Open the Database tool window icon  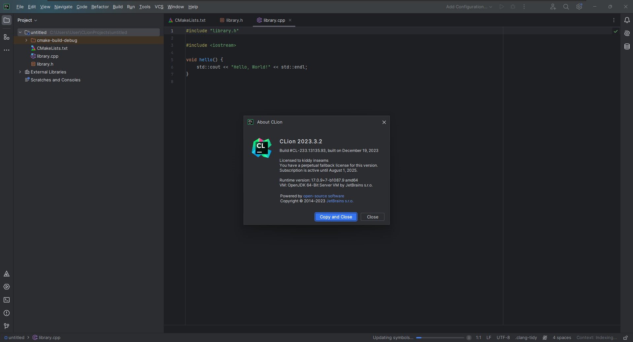point(627,46)
